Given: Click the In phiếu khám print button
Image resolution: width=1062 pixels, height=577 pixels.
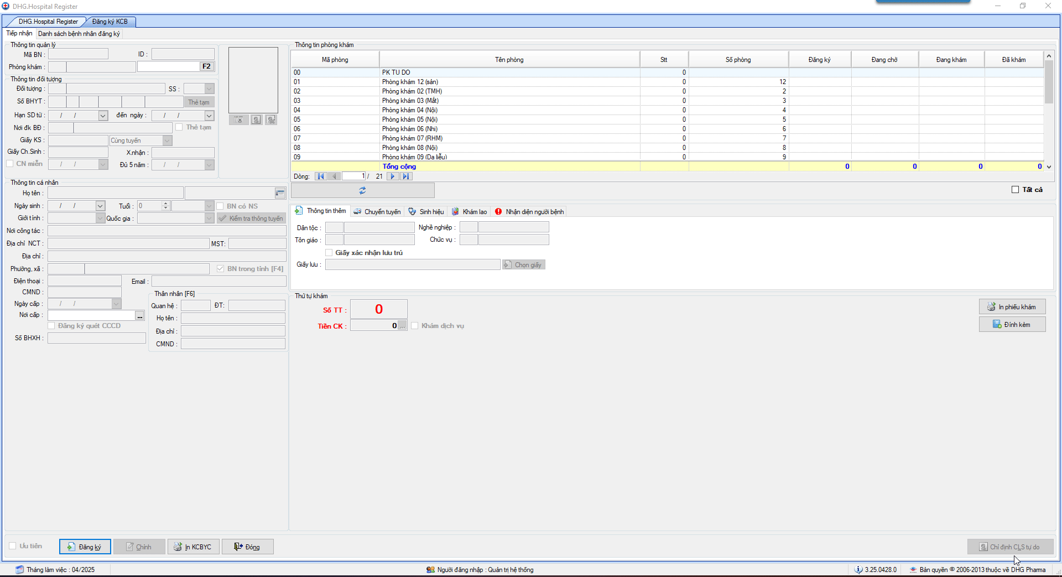Looking at the screenshot, I should 1012,306.
